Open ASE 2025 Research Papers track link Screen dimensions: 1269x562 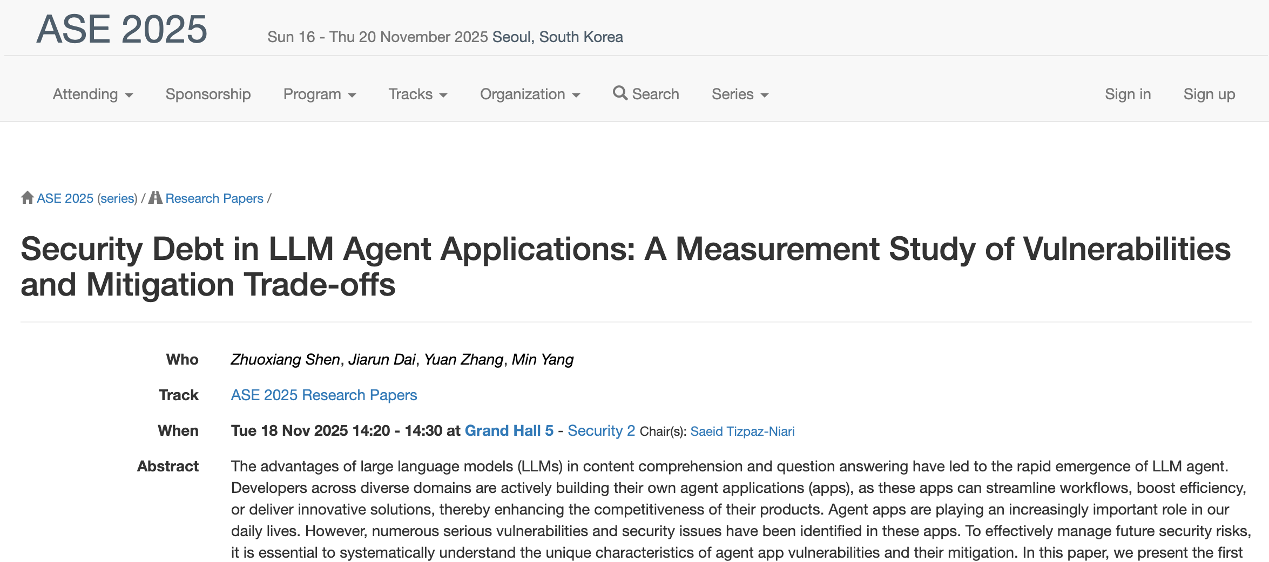tap(323, 395)
